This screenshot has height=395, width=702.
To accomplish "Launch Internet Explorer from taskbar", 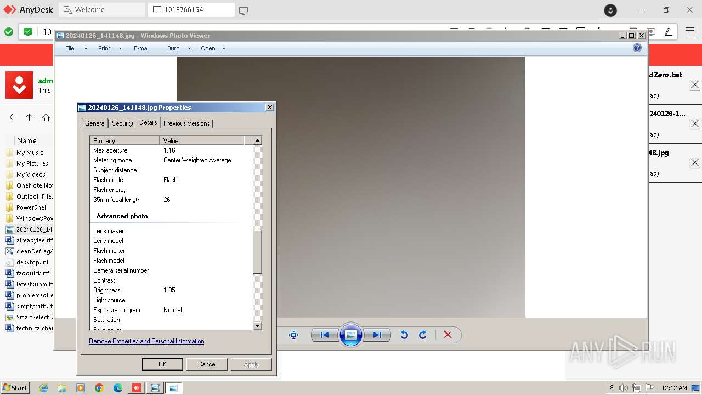I will pos(43,388).
